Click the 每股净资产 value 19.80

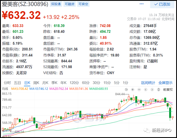coord(115,55)
